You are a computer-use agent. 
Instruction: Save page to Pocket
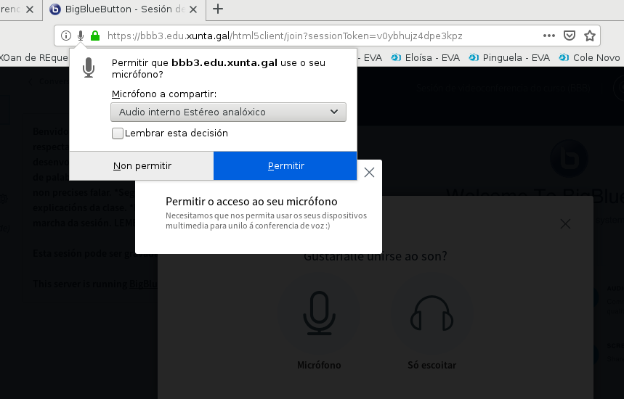point(570,36)
